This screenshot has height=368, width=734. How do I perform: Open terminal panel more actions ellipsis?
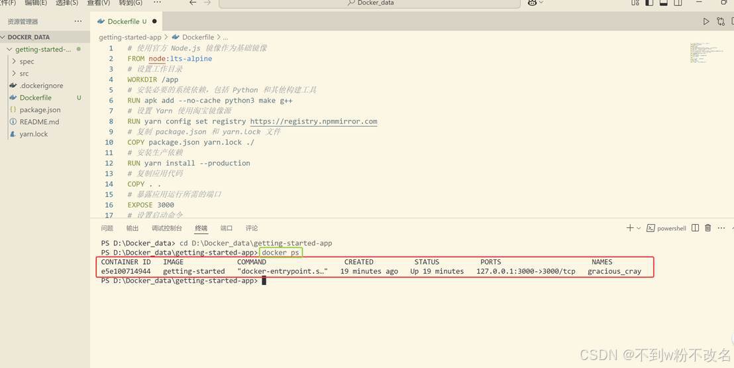click(x=722, y=228)
